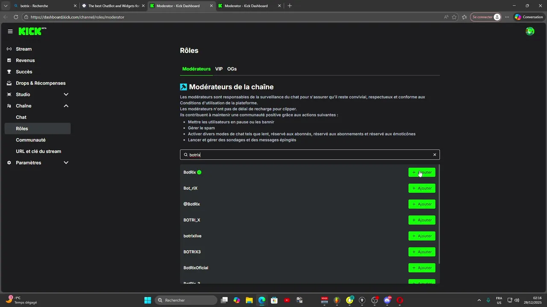Screen dimensions: 547x307
Task: Open the browser tab list dropdown
Action: pos(6,6)
